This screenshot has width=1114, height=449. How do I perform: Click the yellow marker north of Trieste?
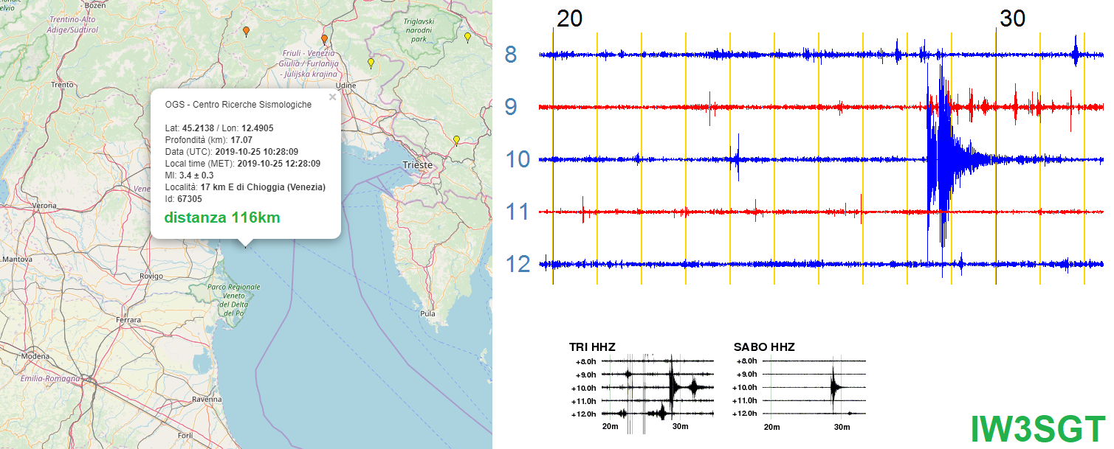pyautogui.click(x=456, y=139)
